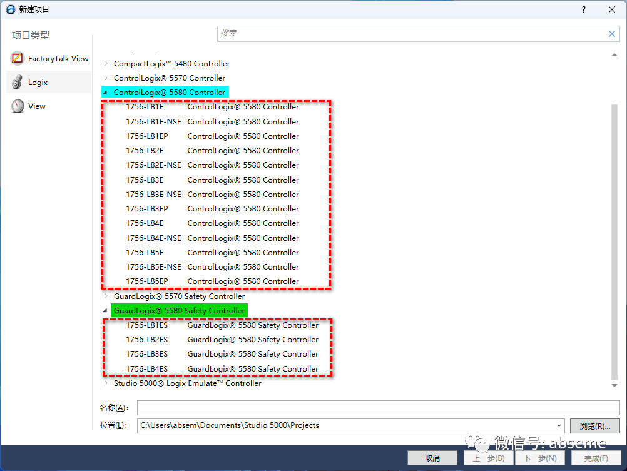Click the help question mark icon
This screenshot has height=471, width=627.
click(583, 9)
